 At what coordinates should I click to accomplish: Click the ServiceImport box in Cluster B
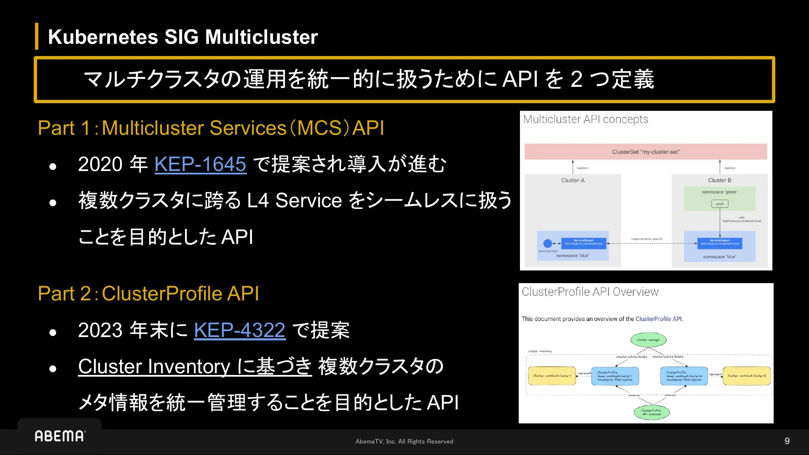[x=720, y=243]
